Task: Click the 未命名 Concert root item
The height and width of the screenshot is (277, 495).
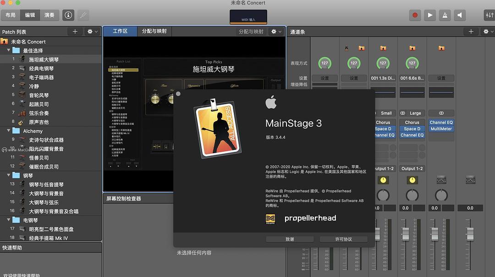Action: coord(51,42)
